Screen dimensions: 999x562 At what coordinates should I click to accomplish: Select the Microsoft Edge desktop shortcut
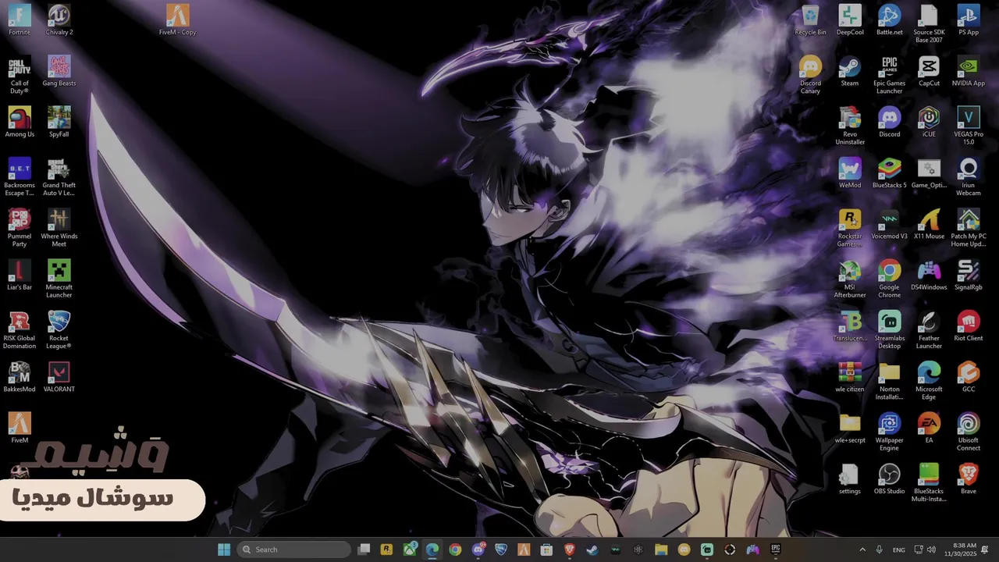(x=929, y=381)
